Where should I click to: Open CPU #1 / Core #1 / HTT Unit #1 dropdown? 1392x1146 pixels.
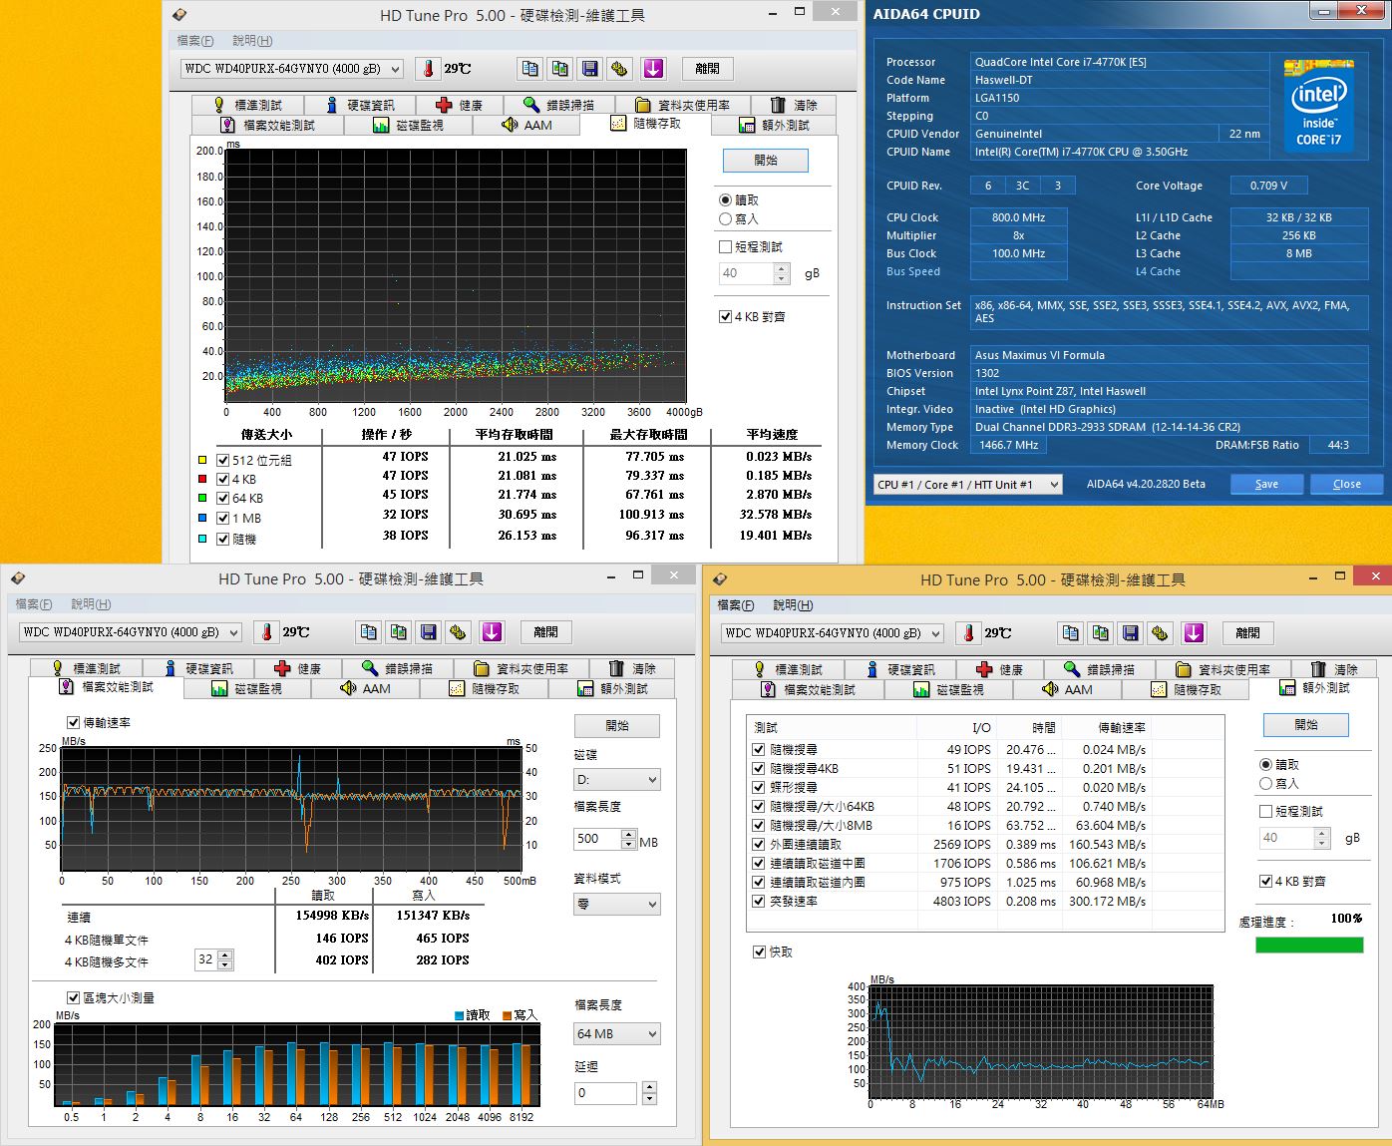pos(968,485)
